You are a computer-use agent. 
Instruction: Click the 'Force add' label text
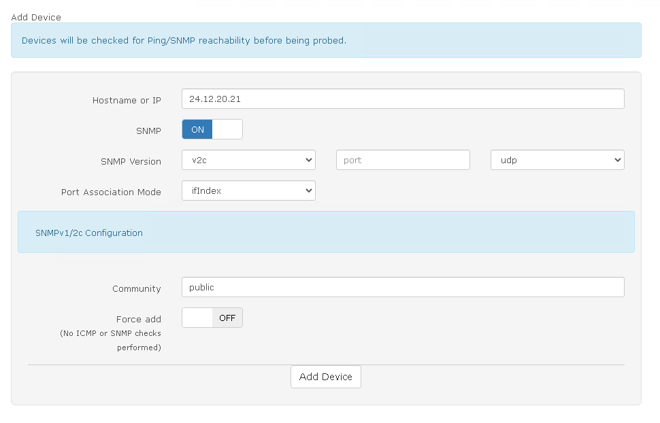pos(138,320)
